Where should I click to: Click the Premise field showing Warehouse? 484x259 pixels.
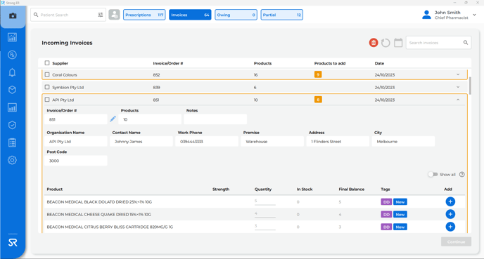click(x=272, y=141)
